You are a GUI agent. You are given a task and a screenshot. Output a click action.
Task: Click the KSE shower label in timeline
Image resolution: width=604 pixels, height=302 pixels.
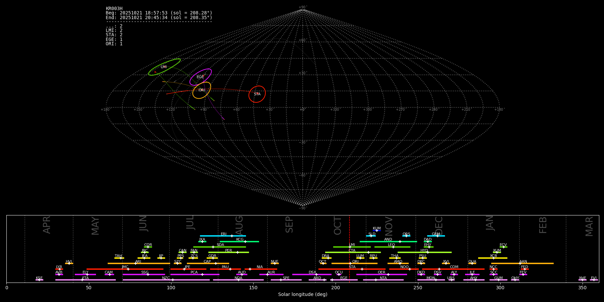click(x=39, y=278)
